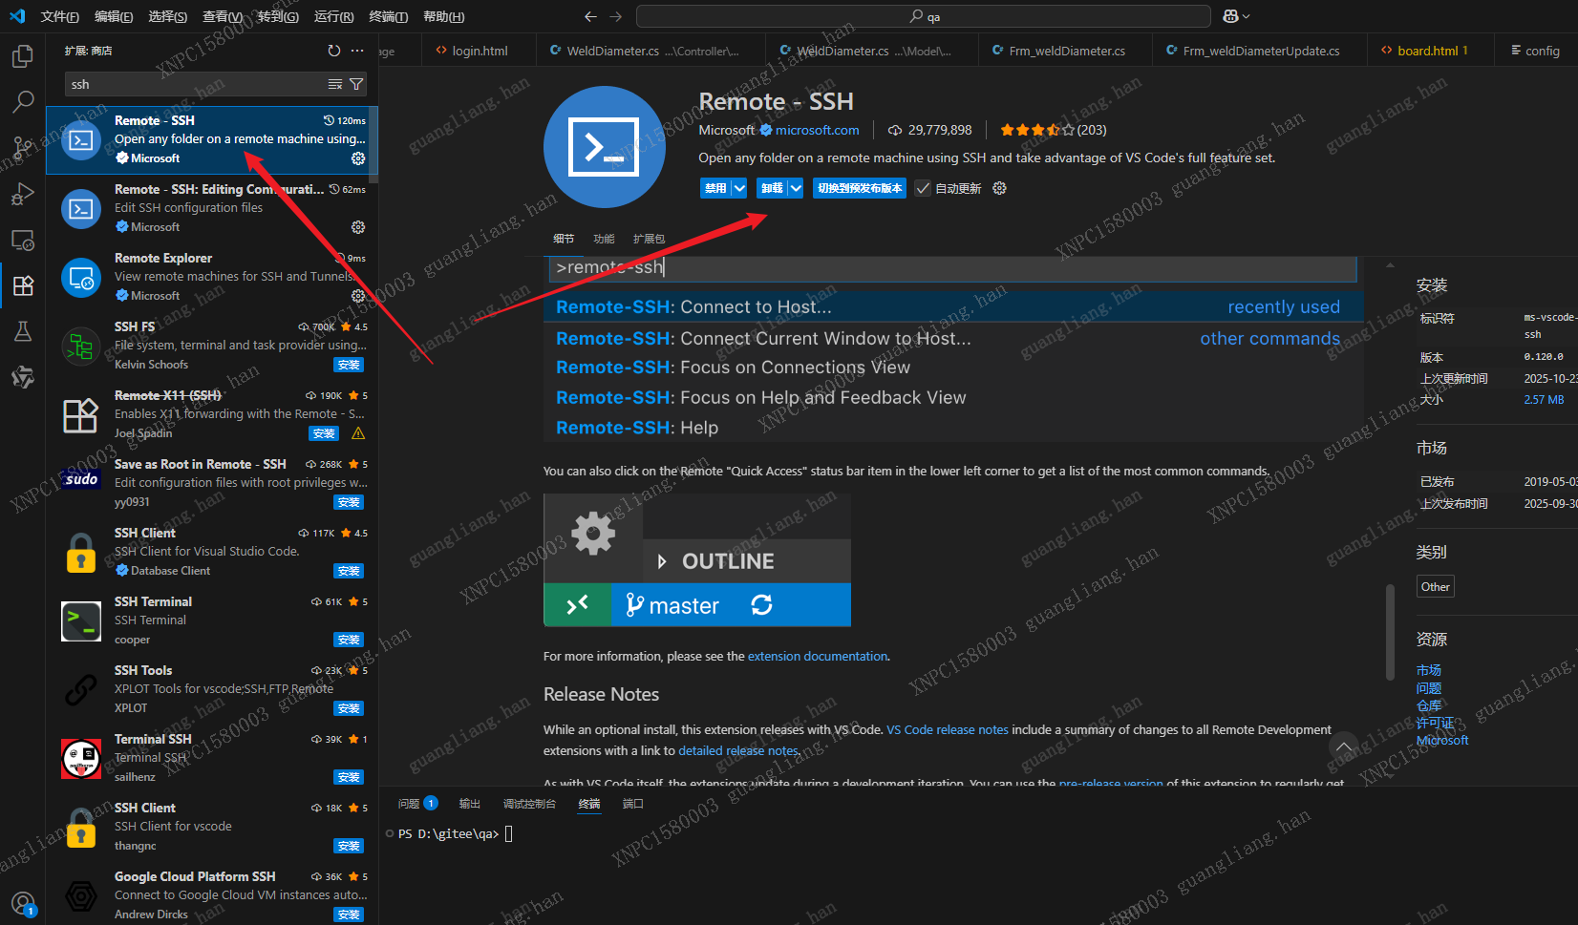This screenshot has width=1578, height=925.
Task: Open the Source Control view
Action: (22, 147)
